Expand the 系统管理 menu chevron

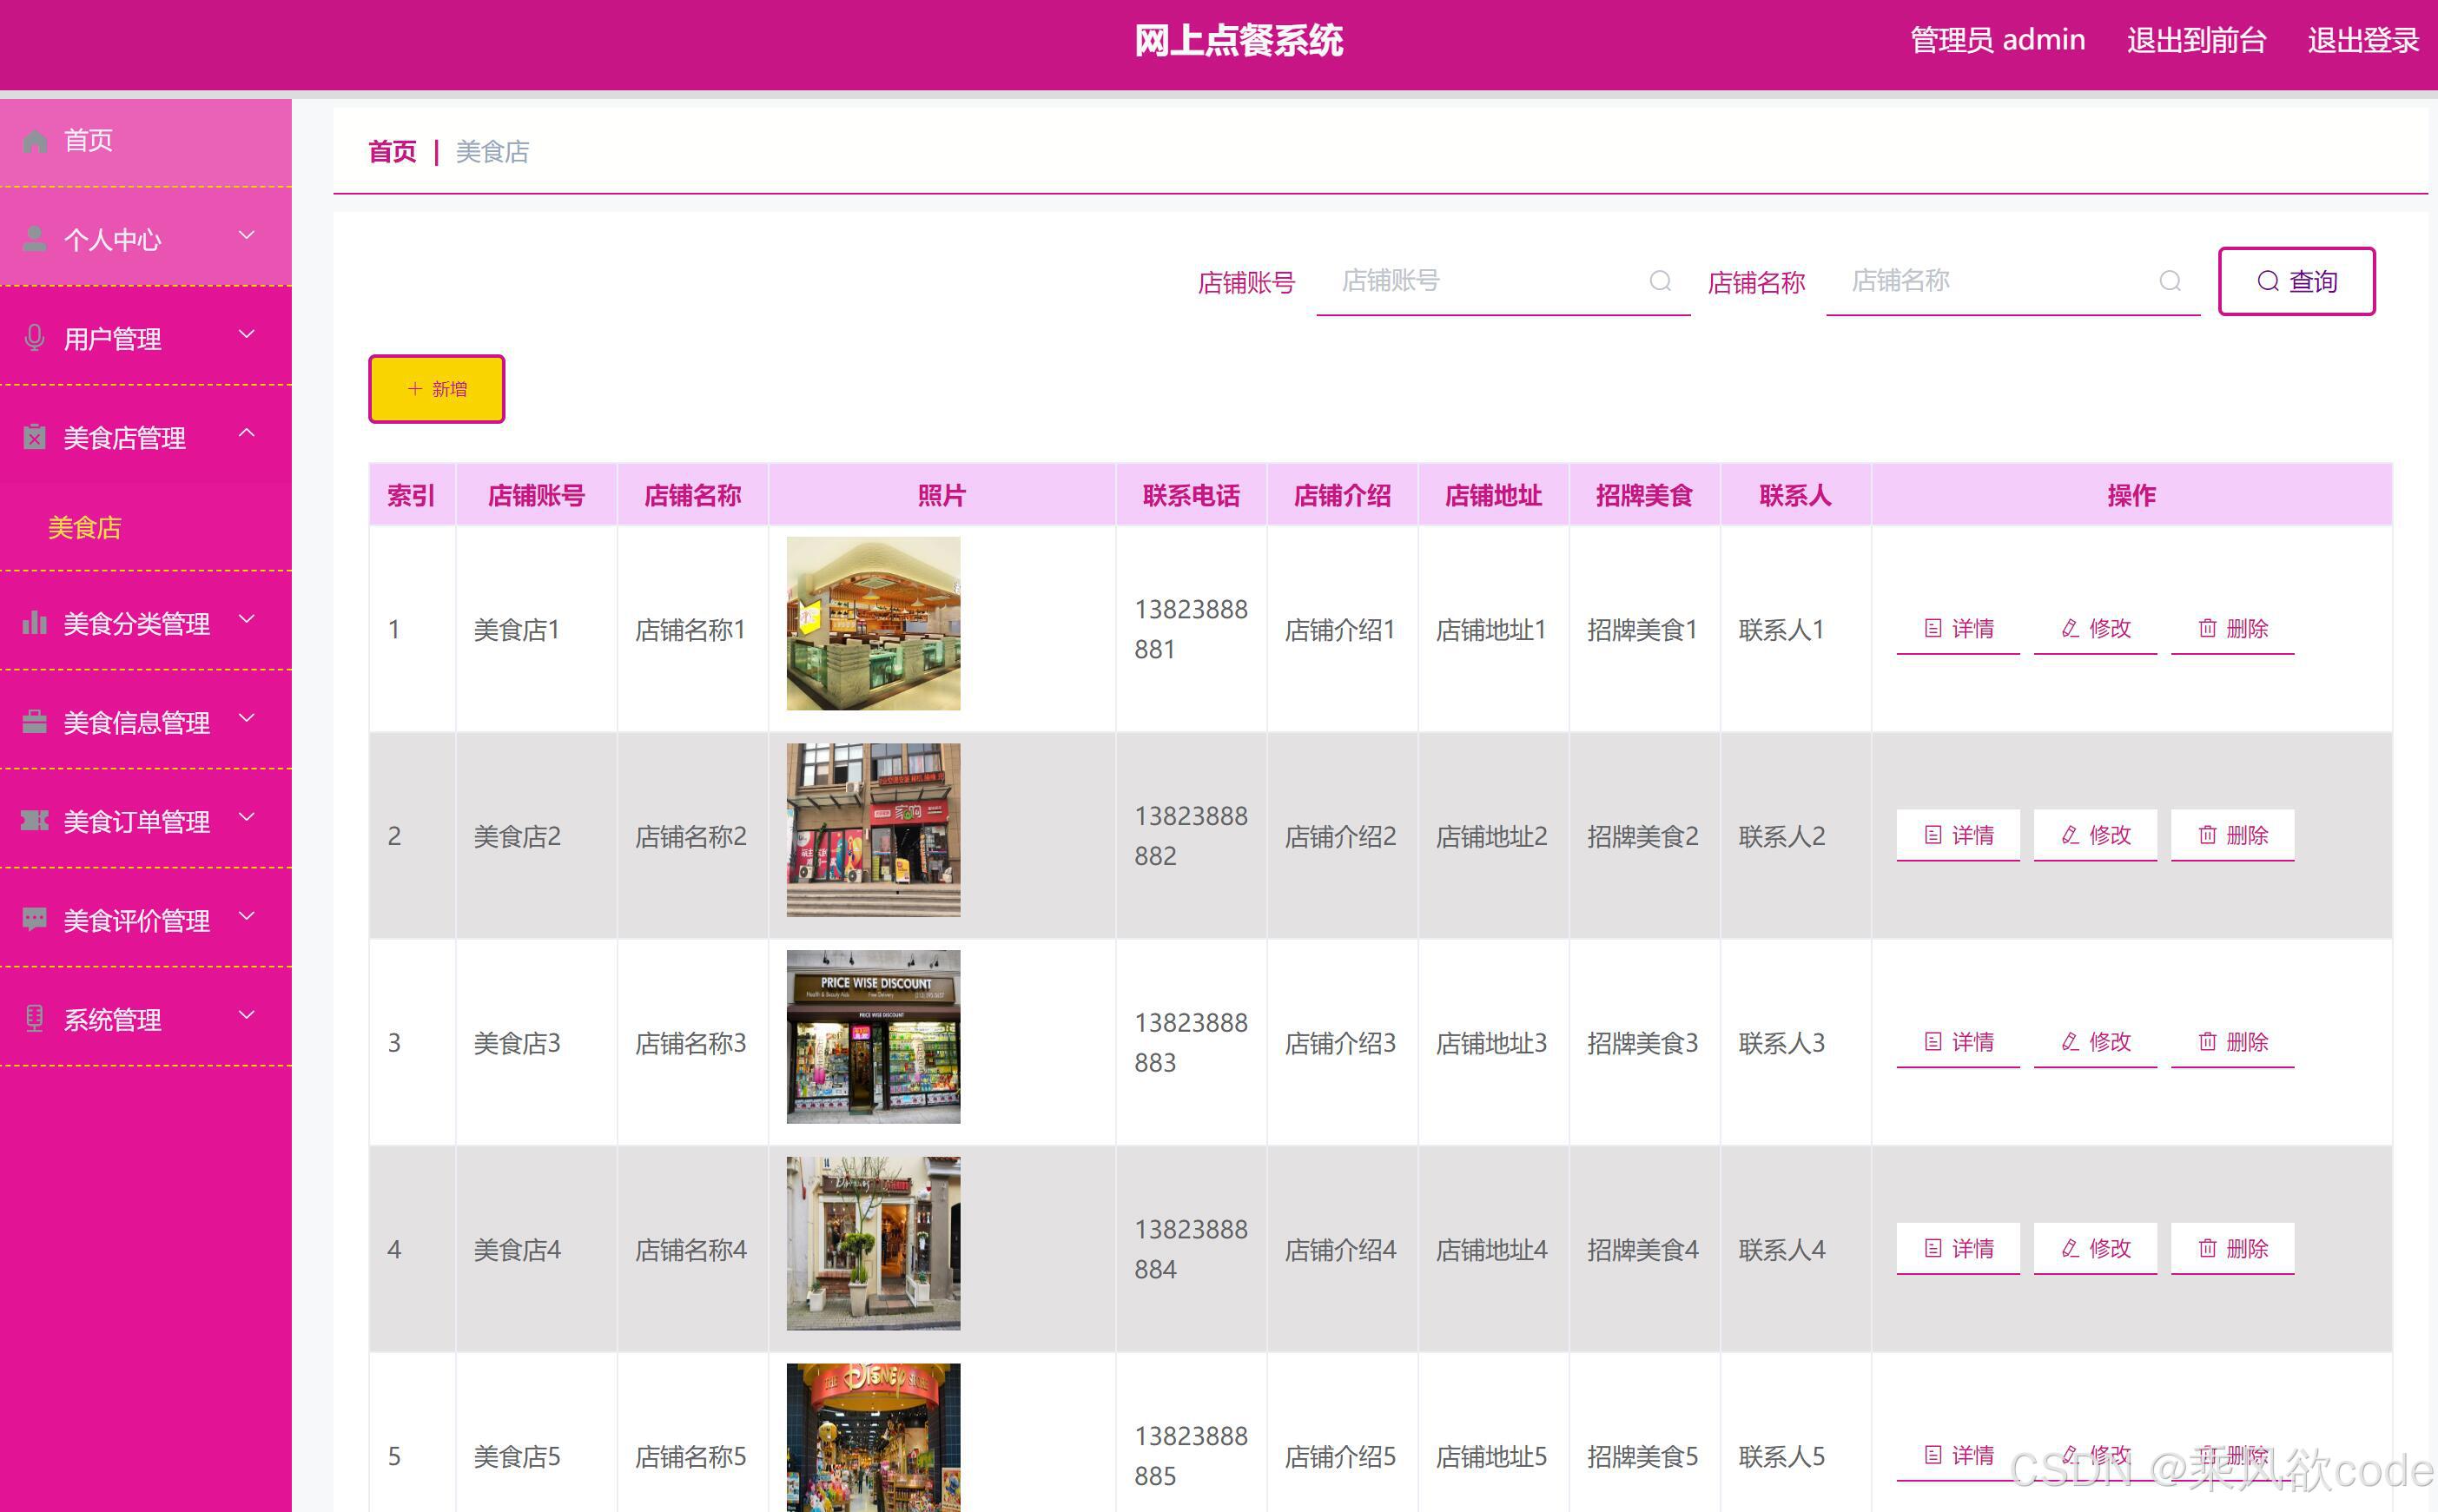(247, 1016)
